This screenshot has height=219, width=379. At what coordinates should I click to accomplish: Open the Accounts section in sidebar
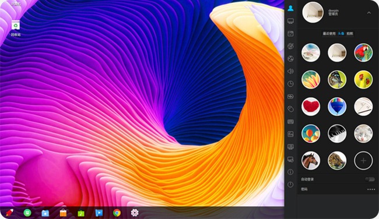pos(290,9)
